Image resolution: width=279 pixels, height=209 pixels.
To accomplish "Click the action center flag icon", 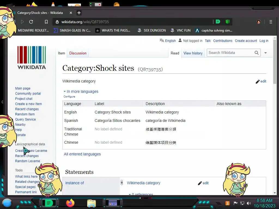I will coord(235,203).
